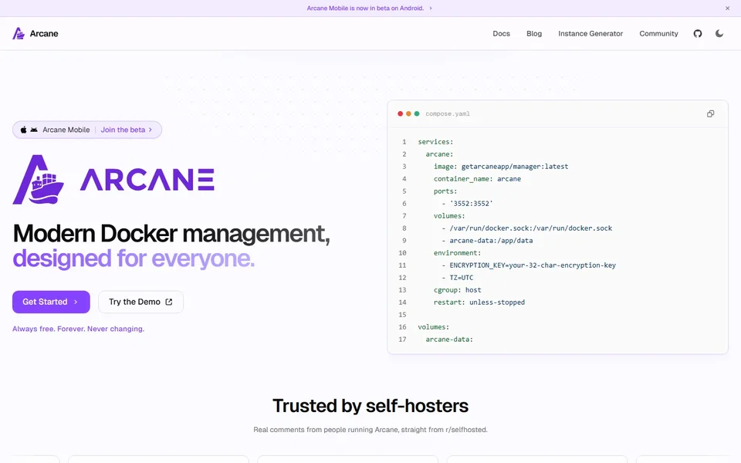
Task: Open the GitHub repository icon
Action: pyautogui.click(x=698, y=33)
